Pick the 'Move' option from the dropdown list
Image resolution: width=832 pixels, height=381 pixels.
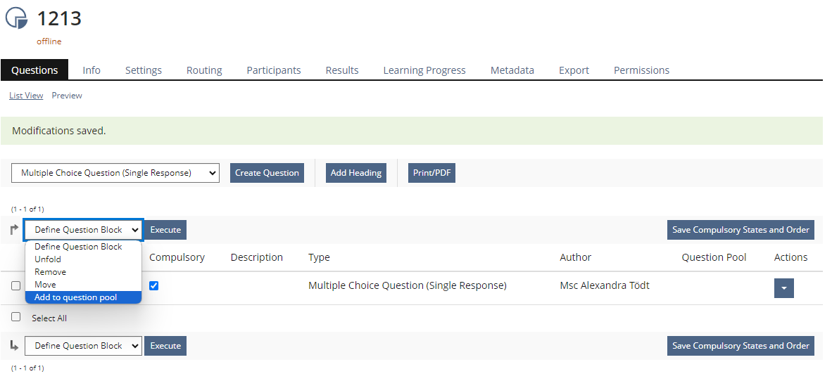coord(46,285)
